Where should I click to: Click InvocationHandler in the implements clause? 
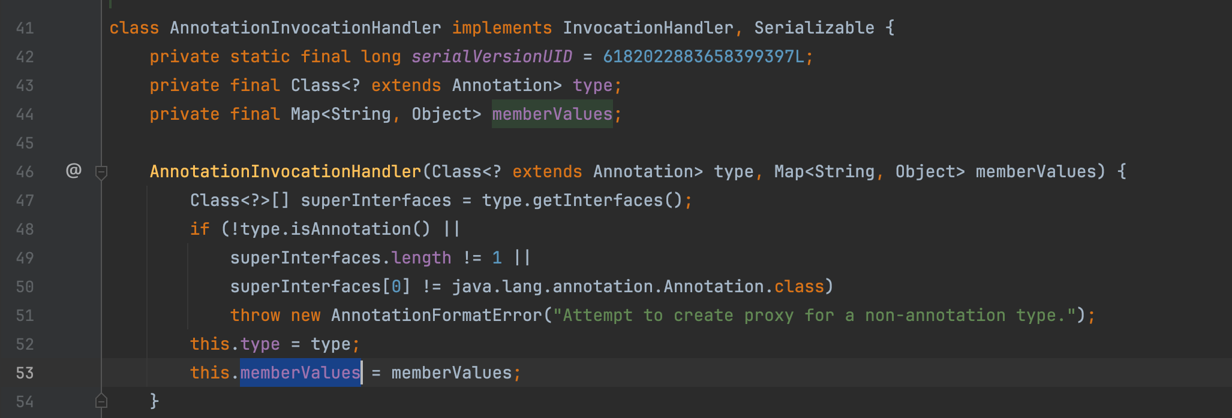[x=647, y=28]
